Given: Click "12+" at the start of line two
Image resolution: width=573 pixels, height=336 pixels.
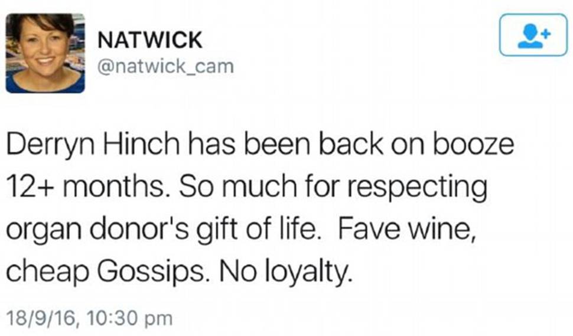Looking at the screenshot, I should (31, 187).
